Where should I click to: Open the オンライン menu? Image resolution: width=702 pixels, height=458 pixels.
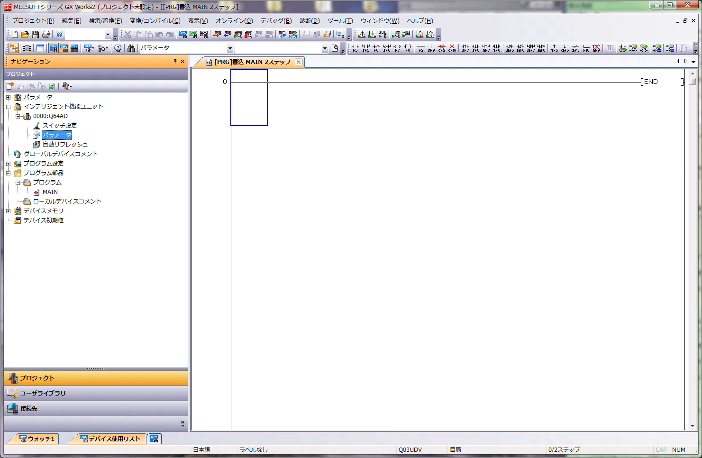click(234, 21)
